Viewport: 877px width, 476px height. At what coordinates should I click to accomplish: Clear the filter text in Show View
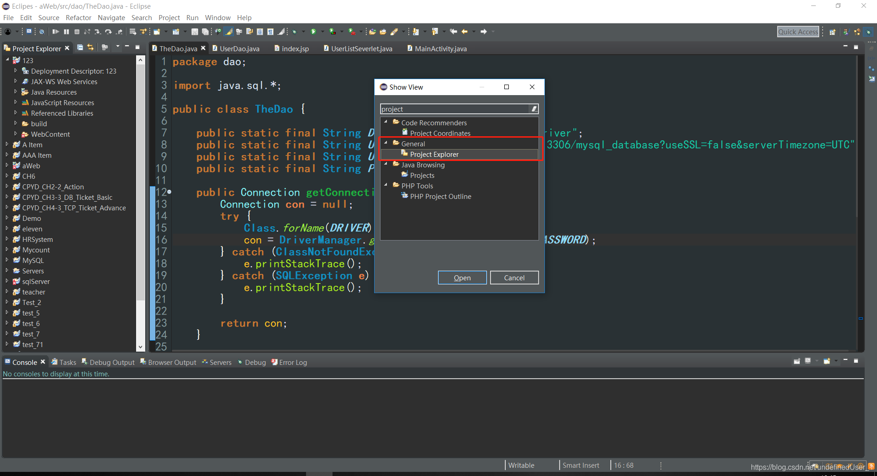[534, 109]
